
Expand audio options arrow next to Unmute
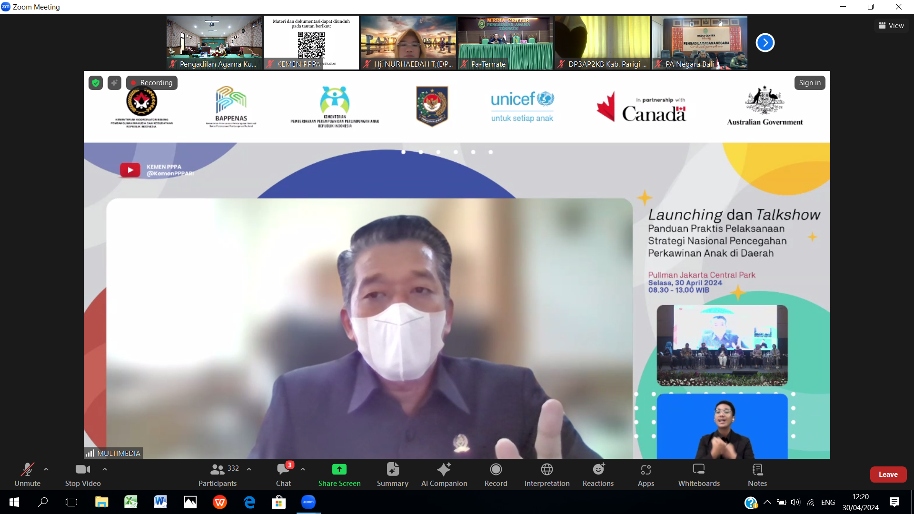(x=46, y=469)
